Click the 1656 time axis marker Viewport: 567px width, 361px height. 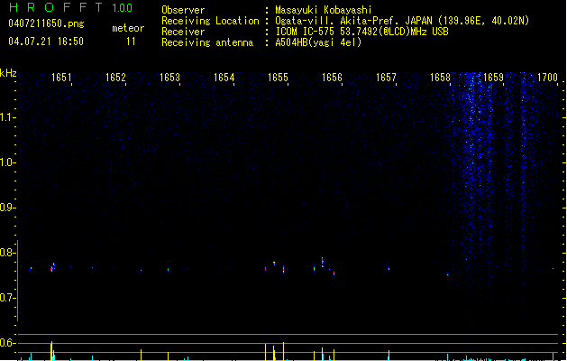332,78
